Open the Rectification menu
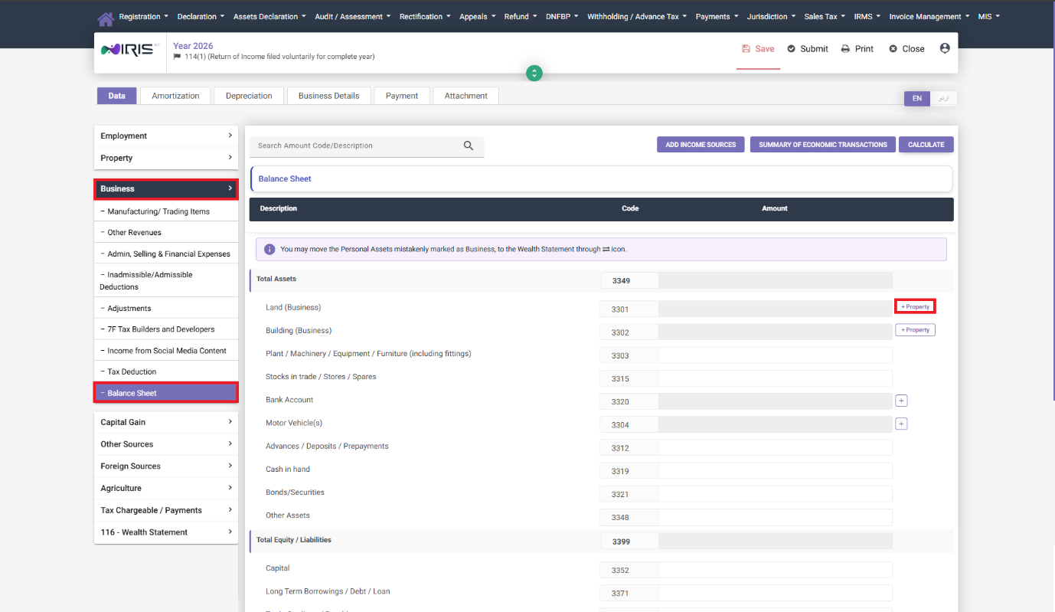 [x=425, y=16]
